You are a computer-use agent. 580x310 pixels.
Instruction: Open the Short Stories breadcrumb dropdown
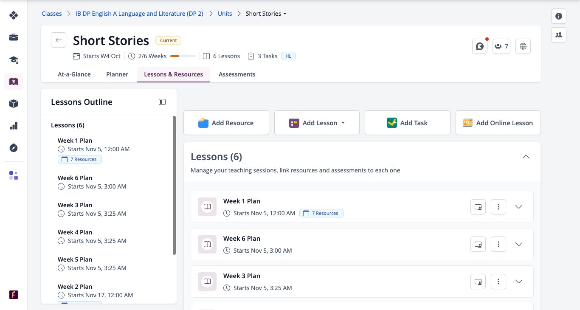coord(266,14)
